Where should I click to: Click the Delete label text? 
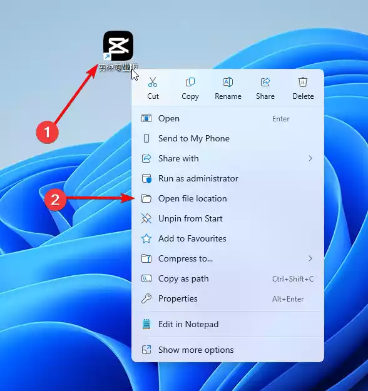point(303,96)
